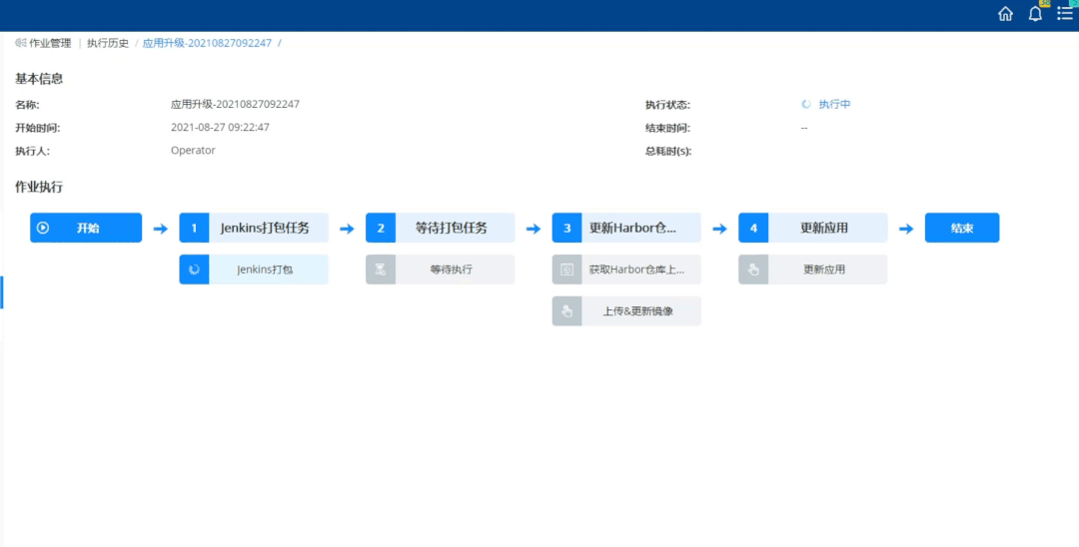This screenshot has height=547, width=1079.
Task: Select the 更新应用 step 4 header
Action: 813,228
